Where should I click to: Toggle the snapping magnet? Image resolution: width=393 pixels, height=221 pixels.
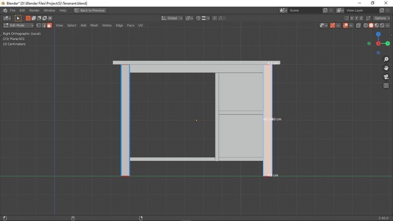pyautogui.click(x=198, y=18)
